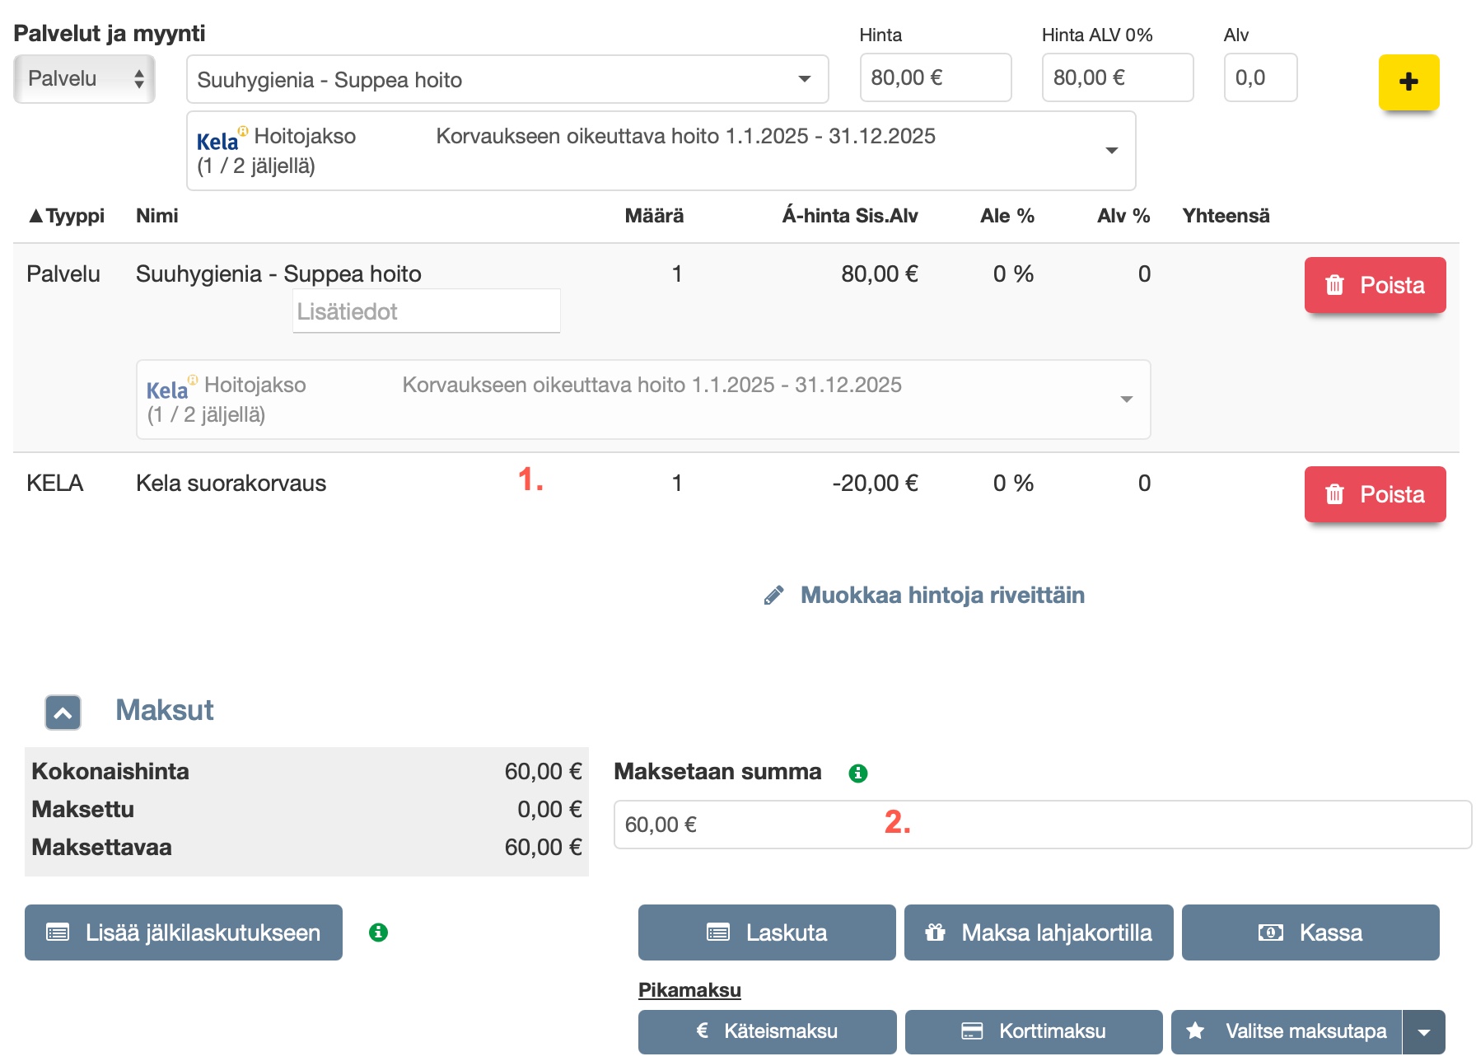Pay with Käteismaksu cash button
Screen dimensions: 1476x1061
[x=767, y=1031]
